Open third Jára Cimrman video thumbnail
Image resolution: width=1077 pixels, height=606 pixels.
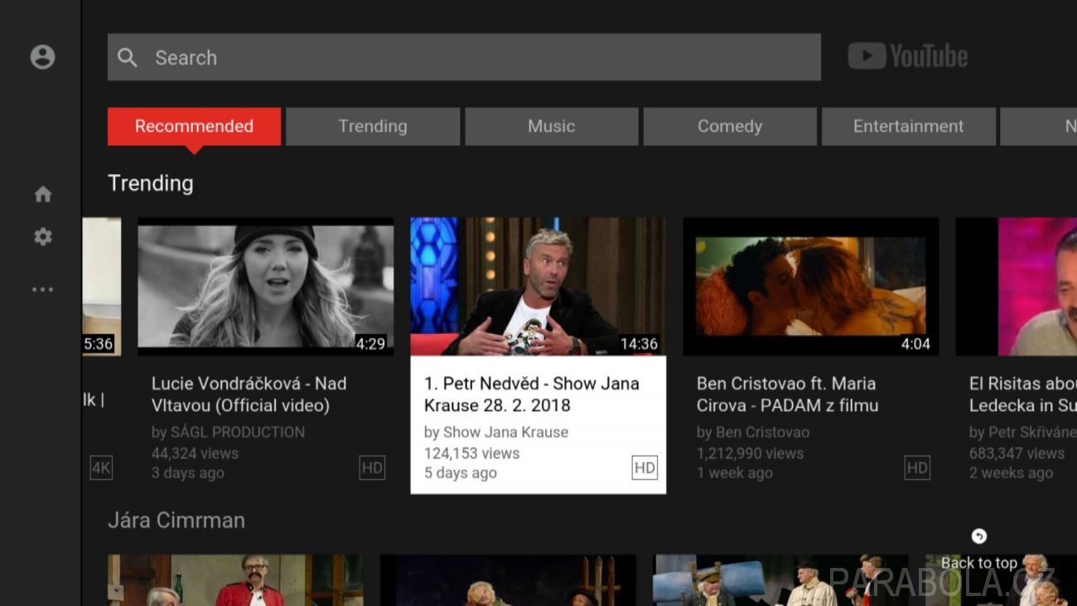780,580
